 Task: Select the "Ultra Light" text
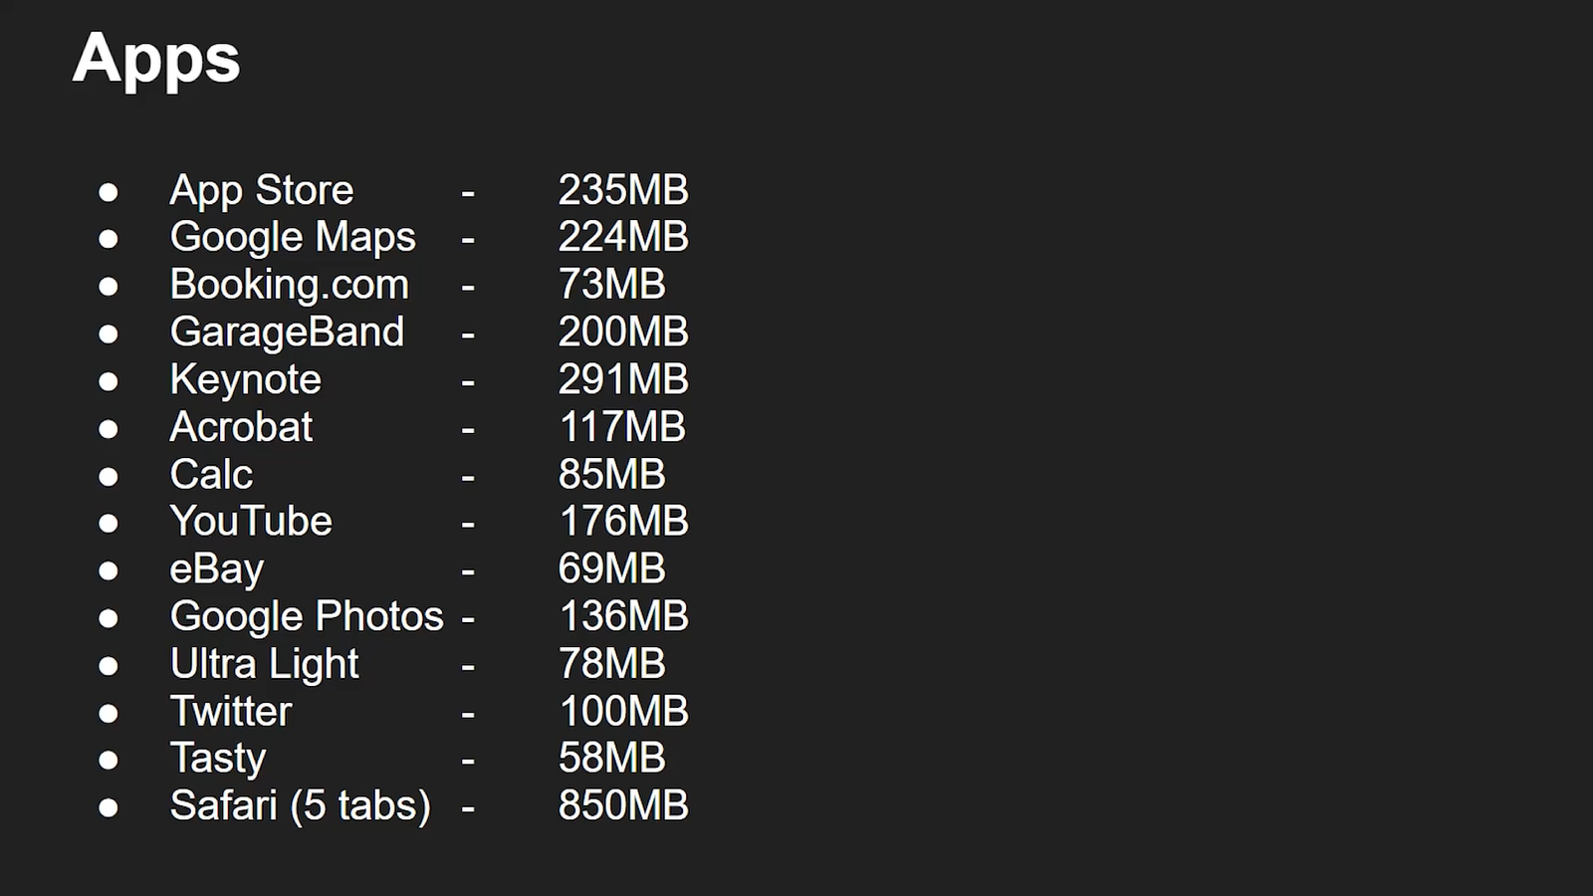(x=264, y=664)
